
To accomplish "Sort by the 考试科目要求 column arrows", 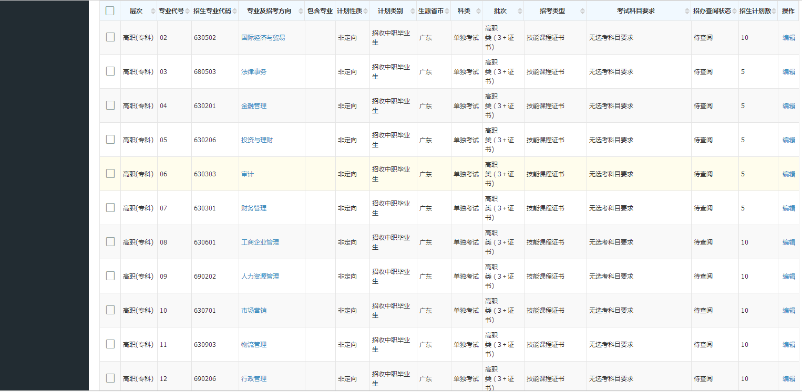I will tap(687, 11).
